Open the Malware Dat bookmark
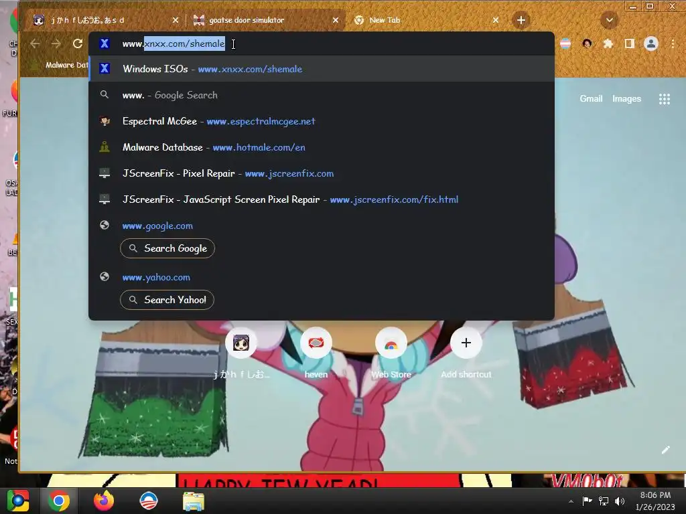Screen dimensions: 686x514 pyautogui.click(x=61, y=65)
